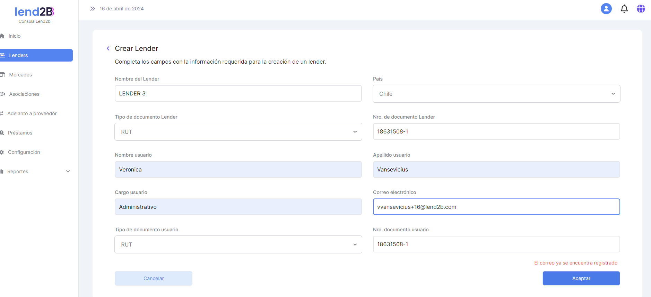Viewport: 651px width, 297px height.
Task: Open the user profile avatar icon
Action: coord(606,9)
